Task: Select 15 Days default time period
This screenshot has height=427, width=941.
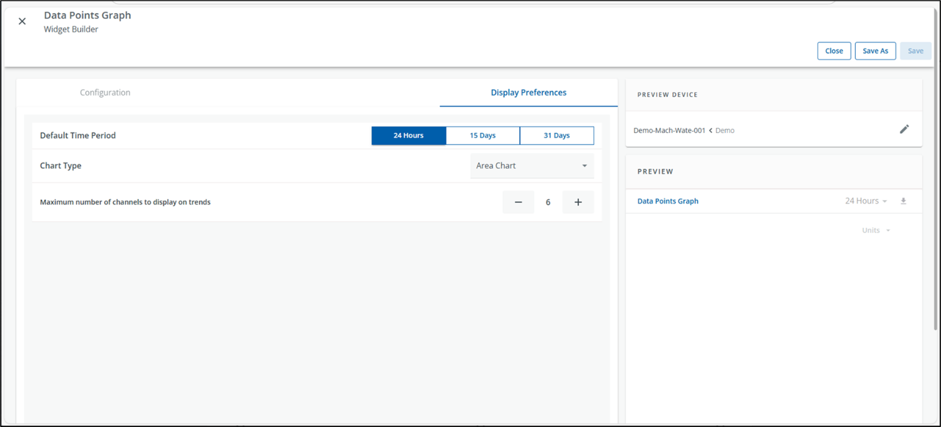Action: [x=483, y=135]
